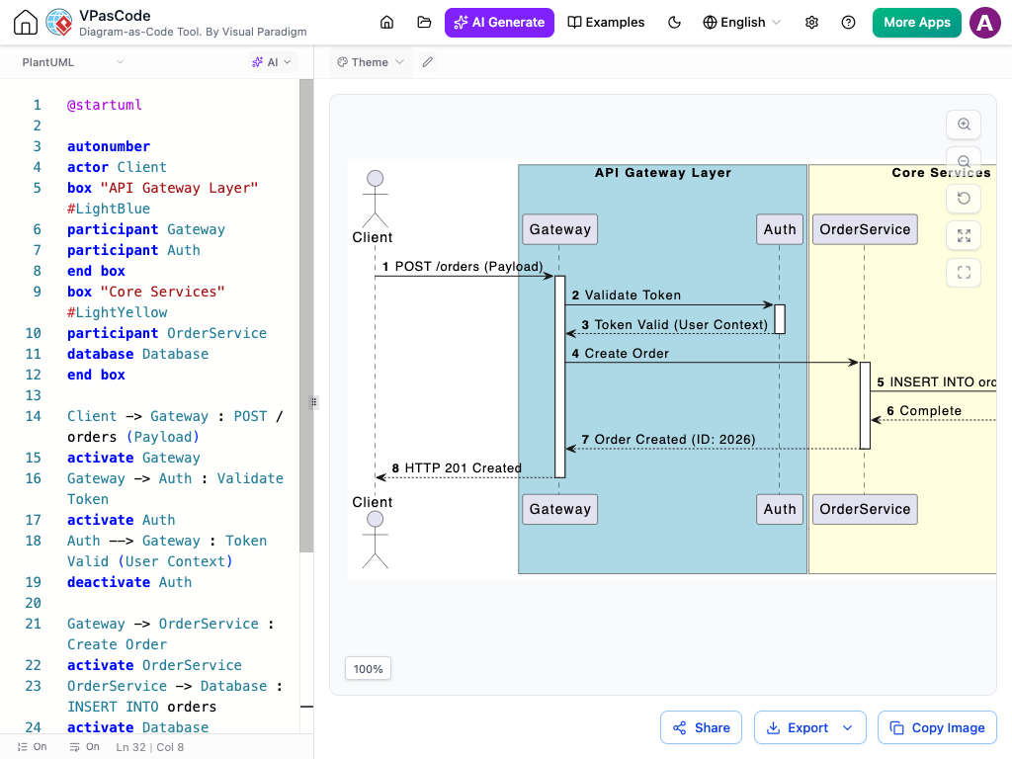Click the bottom Auth participant box
1012x759 pixels.
tap(779, 509)
